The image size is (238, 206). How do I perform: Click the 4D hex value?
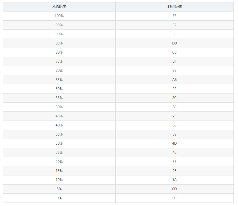click(x=174, y=144)
